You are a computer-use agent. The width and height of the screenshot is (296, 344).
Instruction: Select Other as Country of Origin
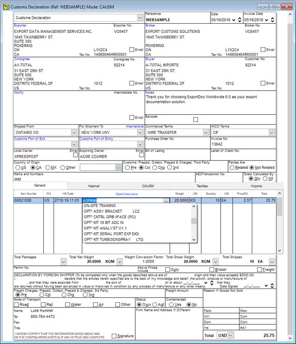[62, 167]
